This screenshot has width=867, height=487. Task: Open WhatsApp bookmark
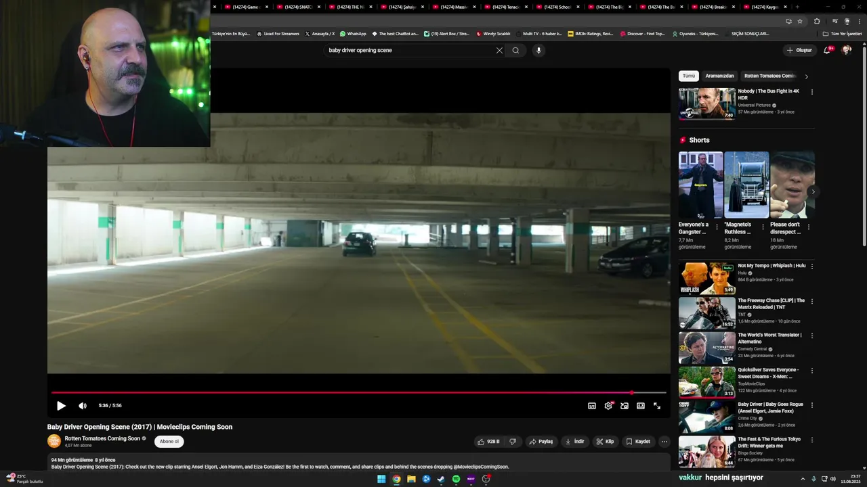[353, 33]
